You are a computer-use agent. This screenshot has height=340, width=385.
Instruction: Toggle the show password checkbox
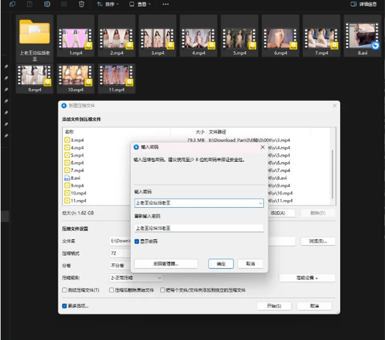137,241
